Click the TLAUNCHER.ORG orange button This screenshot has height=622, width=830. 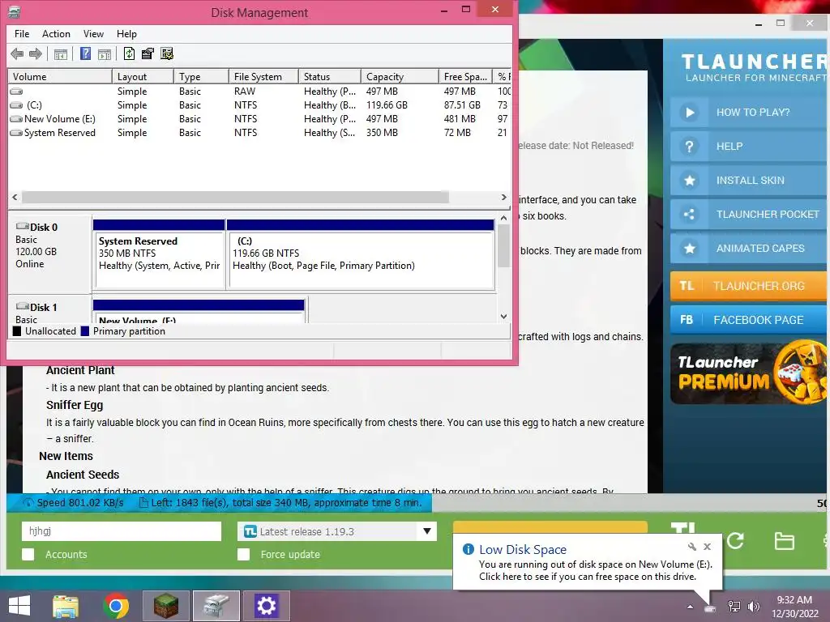749,286
